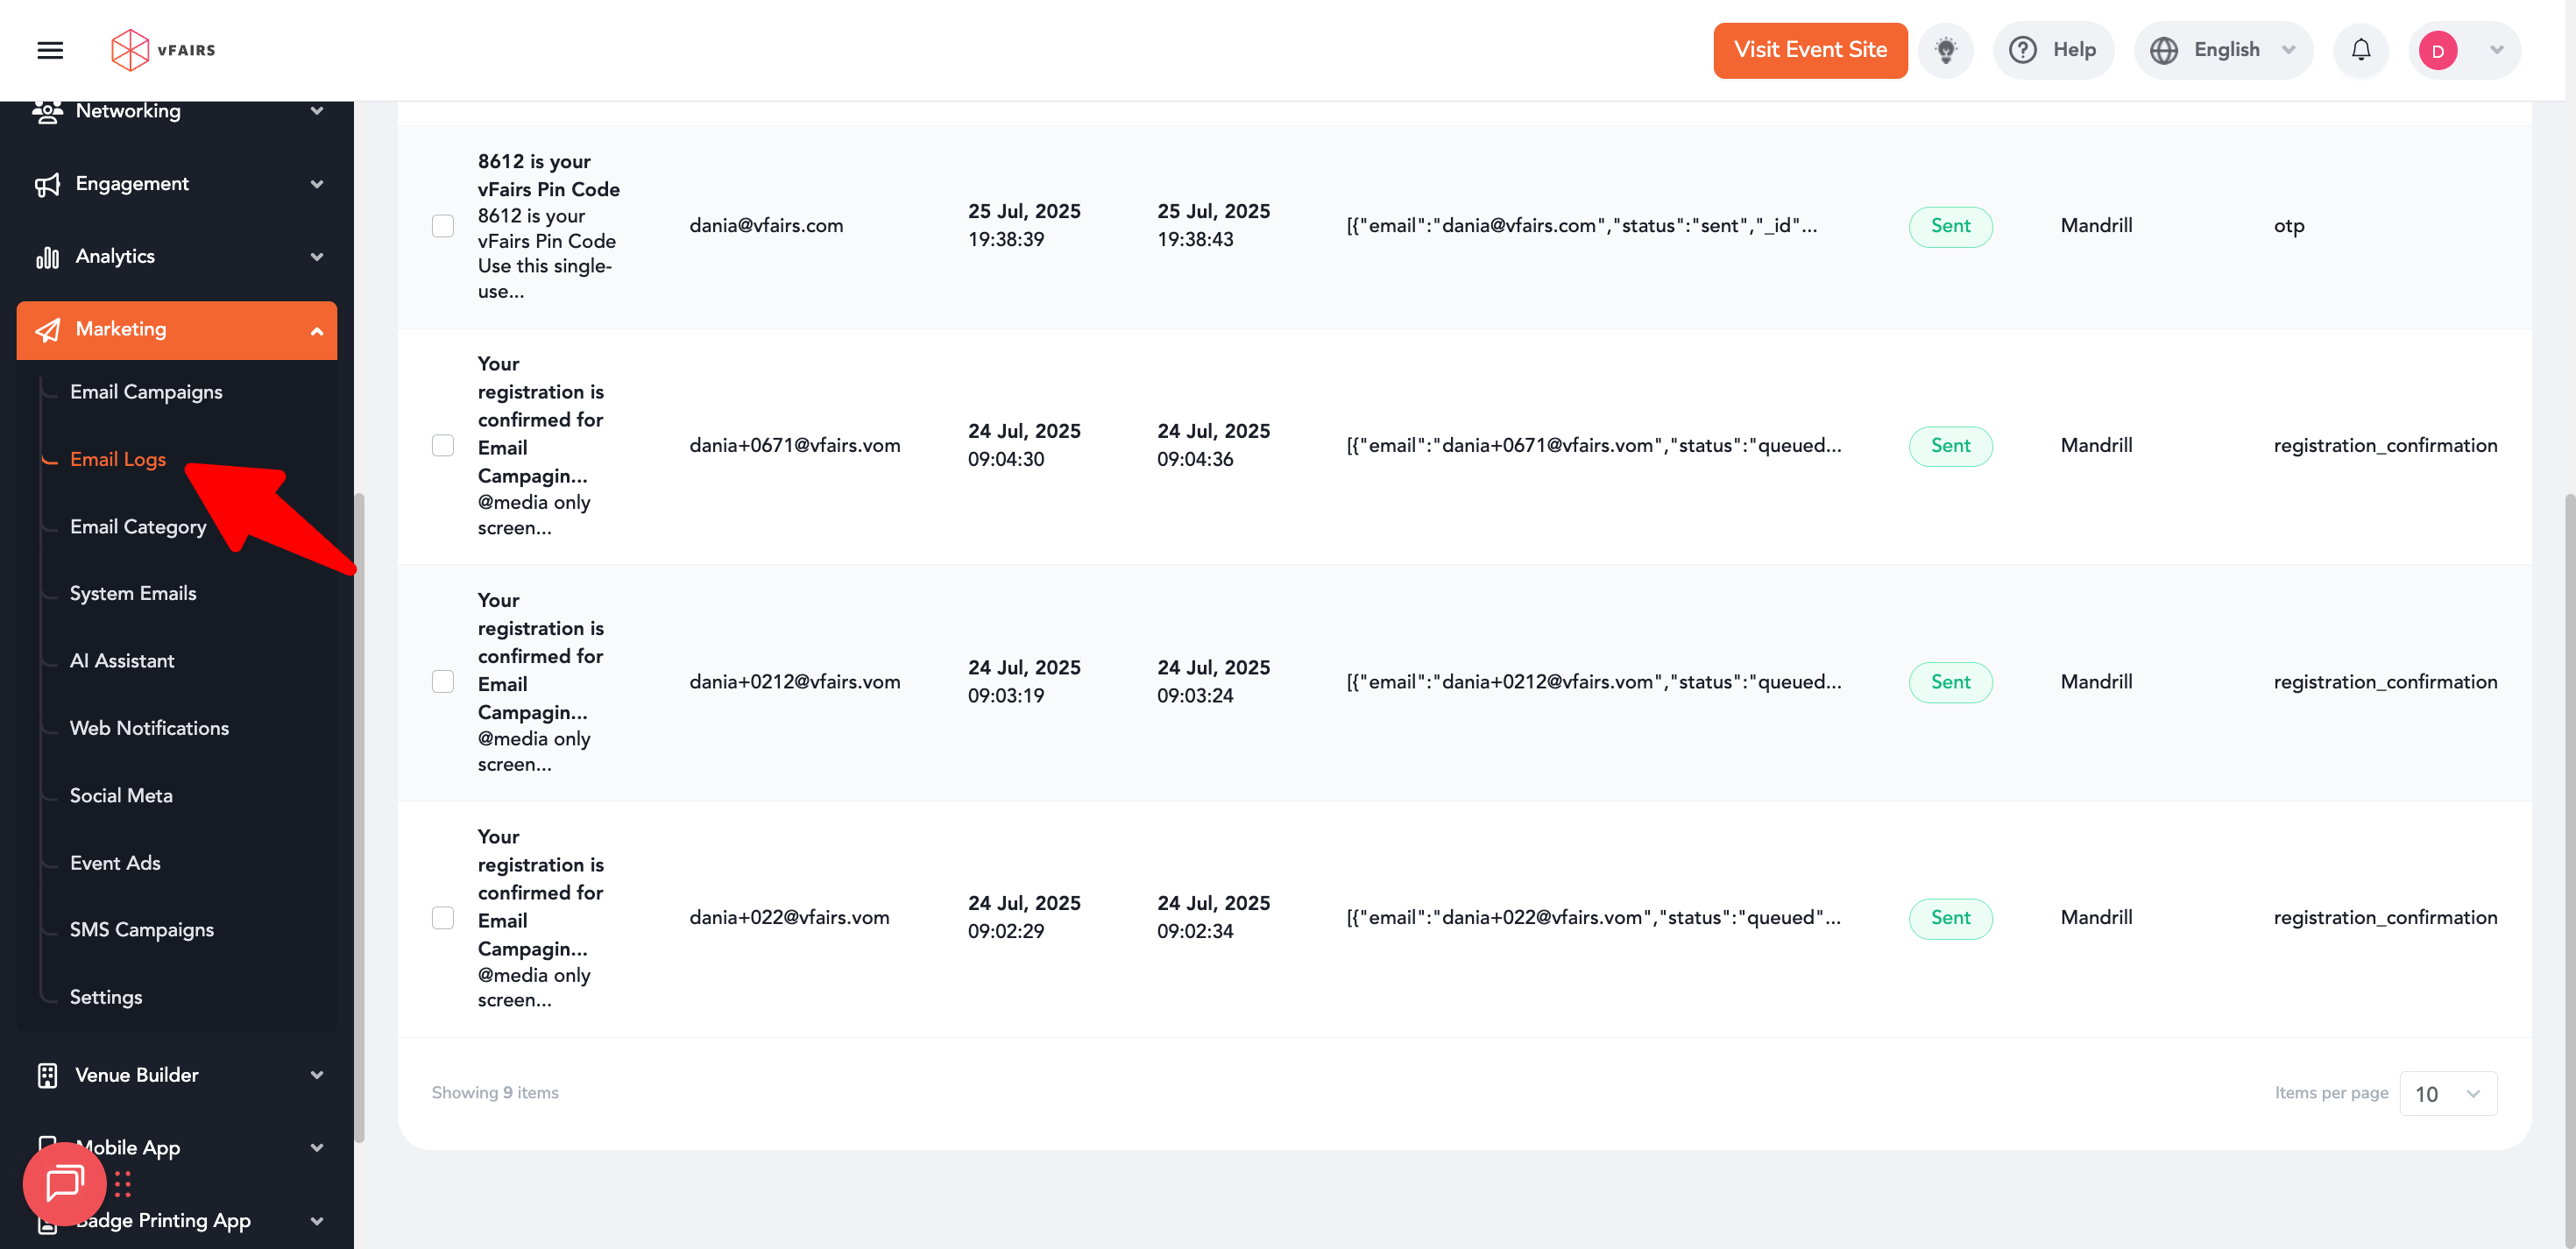Click the sidebar vertical scrollbar
This screenshot has width=2576, height=1249.
[x=359, y=815]
